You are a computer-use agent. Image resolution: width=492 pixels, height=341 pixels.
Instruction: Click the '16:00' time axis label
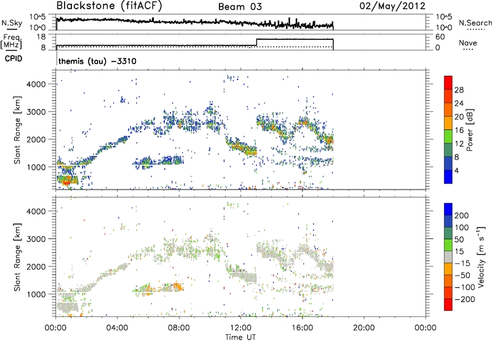302,328
